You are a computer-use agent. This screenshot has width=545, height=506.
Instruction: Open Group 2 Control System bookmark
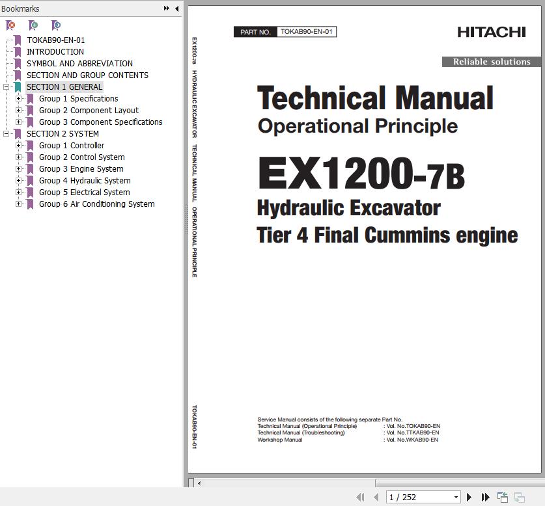[81, 157]
